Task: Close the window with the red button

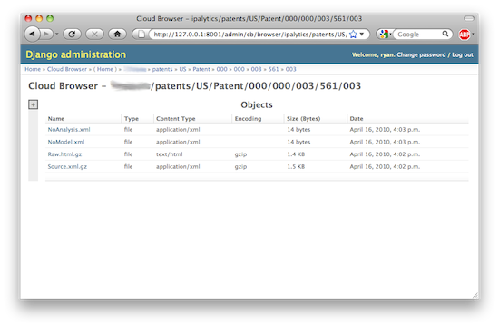Action: (x=28, y=18)
